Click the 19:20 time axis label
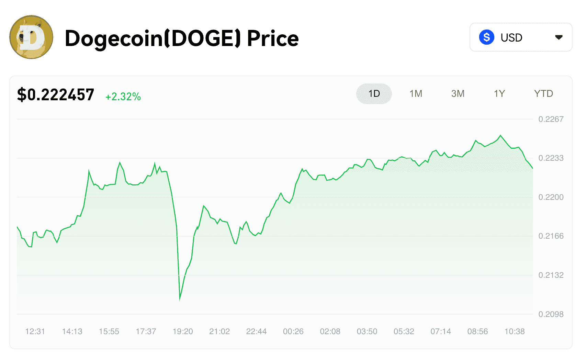The width and height of the screenshot is (586, 364). coord(183,331)
